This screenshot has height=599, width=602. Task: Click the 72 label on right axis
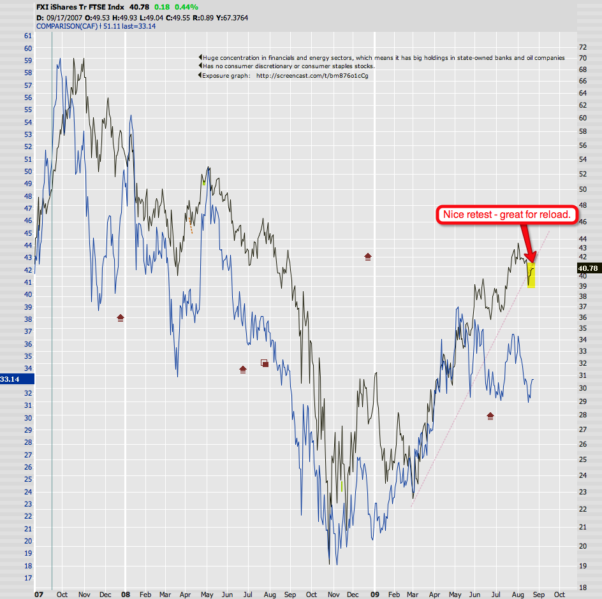(x=583, y=47)
